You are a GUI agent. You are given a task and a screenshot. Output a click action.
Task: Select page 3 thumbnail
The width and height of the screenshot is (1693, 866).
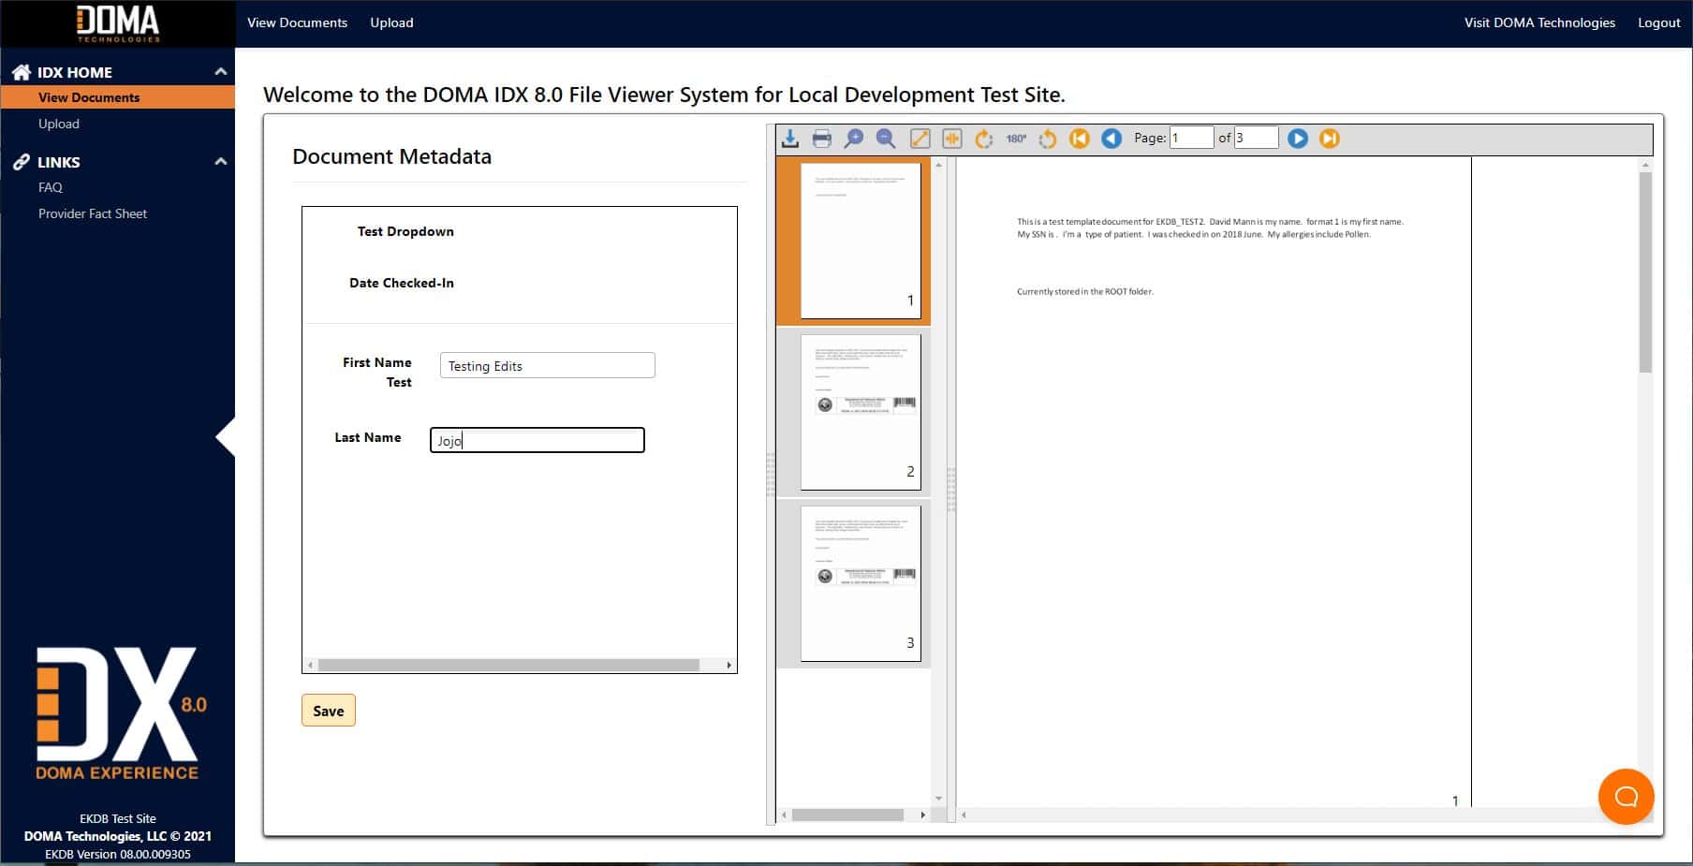tap(861, 583)
